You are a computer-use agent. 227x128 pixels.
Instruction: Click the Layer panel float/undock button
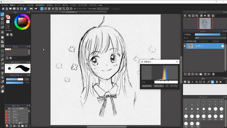pos(224,31)
